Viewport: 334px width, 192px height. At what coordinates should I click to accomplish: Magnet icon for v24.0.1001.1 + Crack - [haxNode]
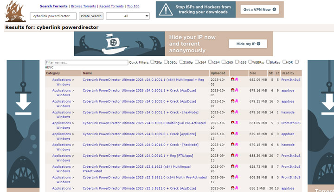click(x=232, y=112)
